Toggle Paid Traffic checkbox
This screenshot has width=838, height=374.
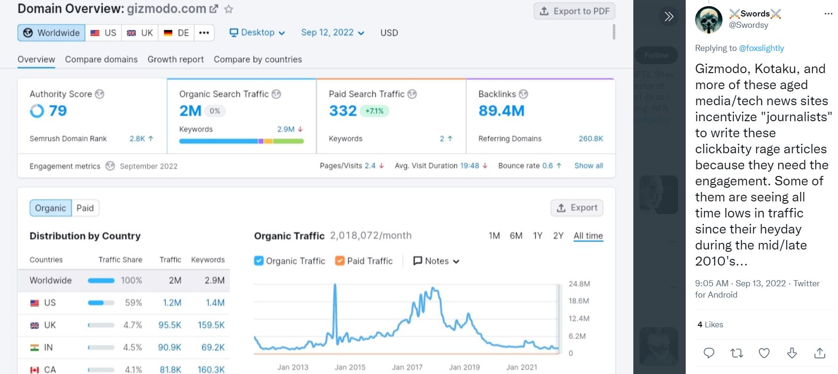[340, 261]
